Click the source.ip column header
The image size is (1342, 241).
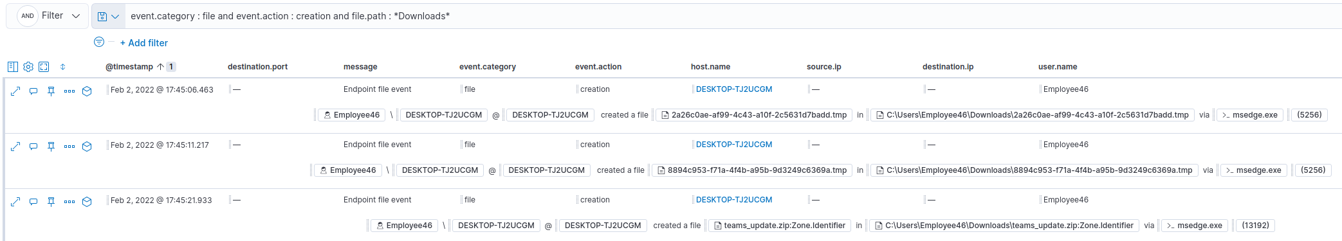coord(824,67)
